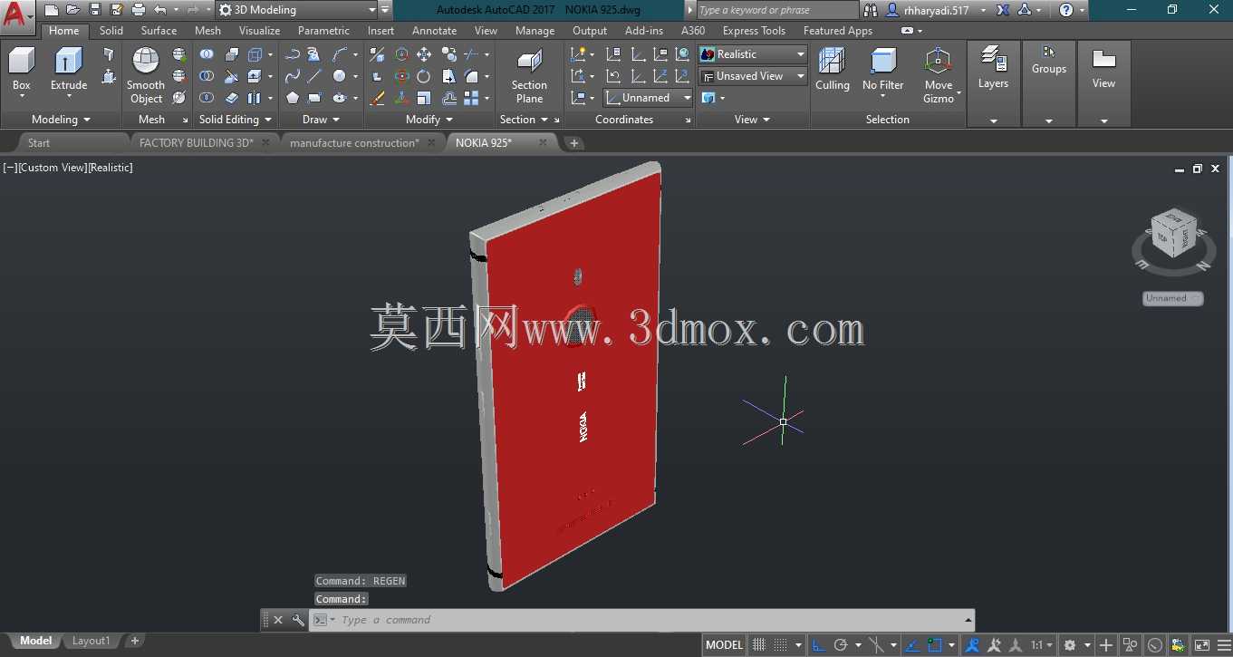Click the Array tool icon
Image resolution: width=1233 pixels, height=657 pixels.
[471, 98]
